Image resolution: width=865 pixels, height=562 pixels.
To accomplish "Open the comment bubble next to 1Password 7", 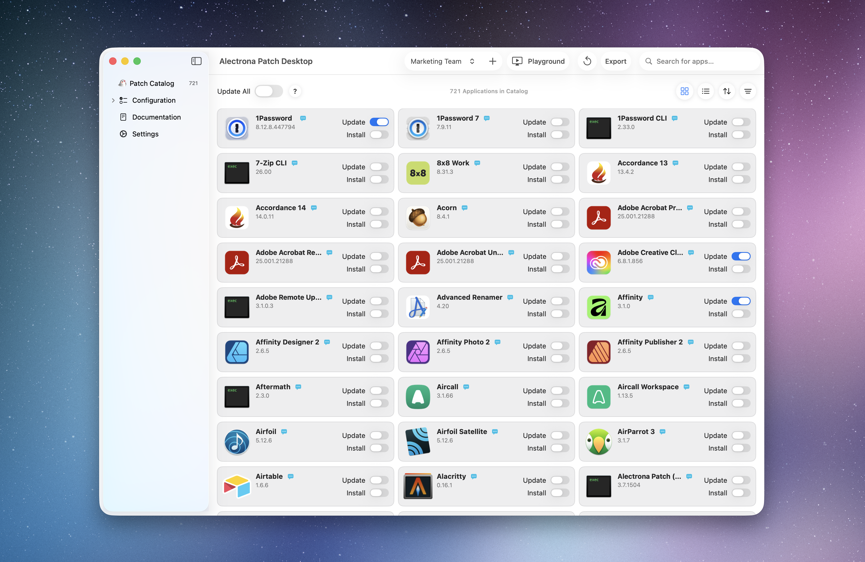I will [486, 118].
